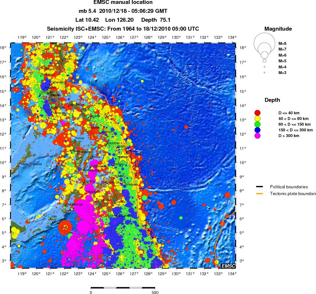
Task: Select the M>5 magnitude circle in legend
Action: click(264, 61)
